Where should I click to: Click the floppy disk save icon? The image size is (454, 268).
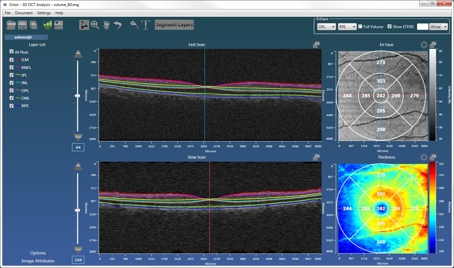coord(22,25)
